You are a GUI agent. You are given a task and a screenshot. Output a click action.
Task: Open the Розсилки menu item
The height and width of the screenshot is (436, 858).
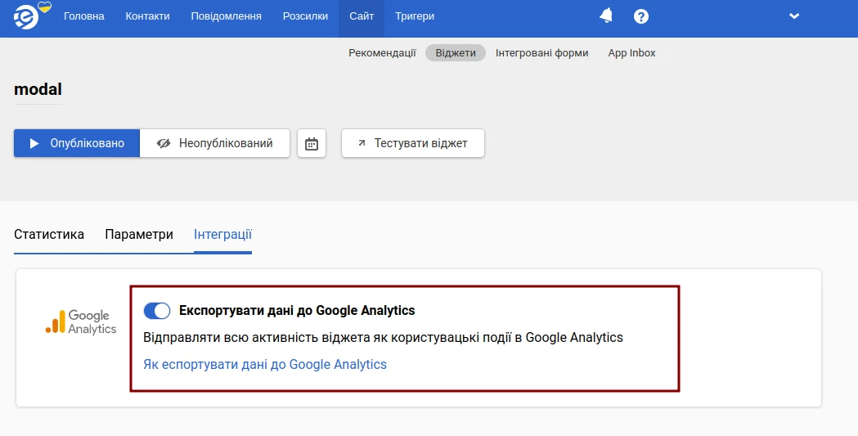coord(305,16)
